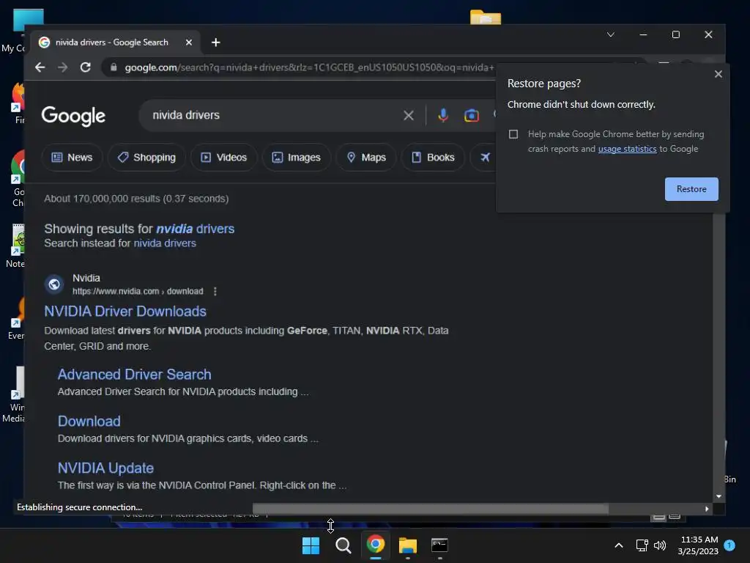This screenshot has height=563, width=750.
Task: Reload the Google search page
Action: [x=86, y=67]
